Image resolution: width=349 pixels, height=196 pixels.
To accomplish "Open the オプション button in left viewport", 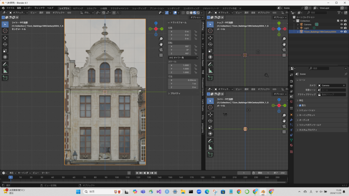I will (196, 17).
